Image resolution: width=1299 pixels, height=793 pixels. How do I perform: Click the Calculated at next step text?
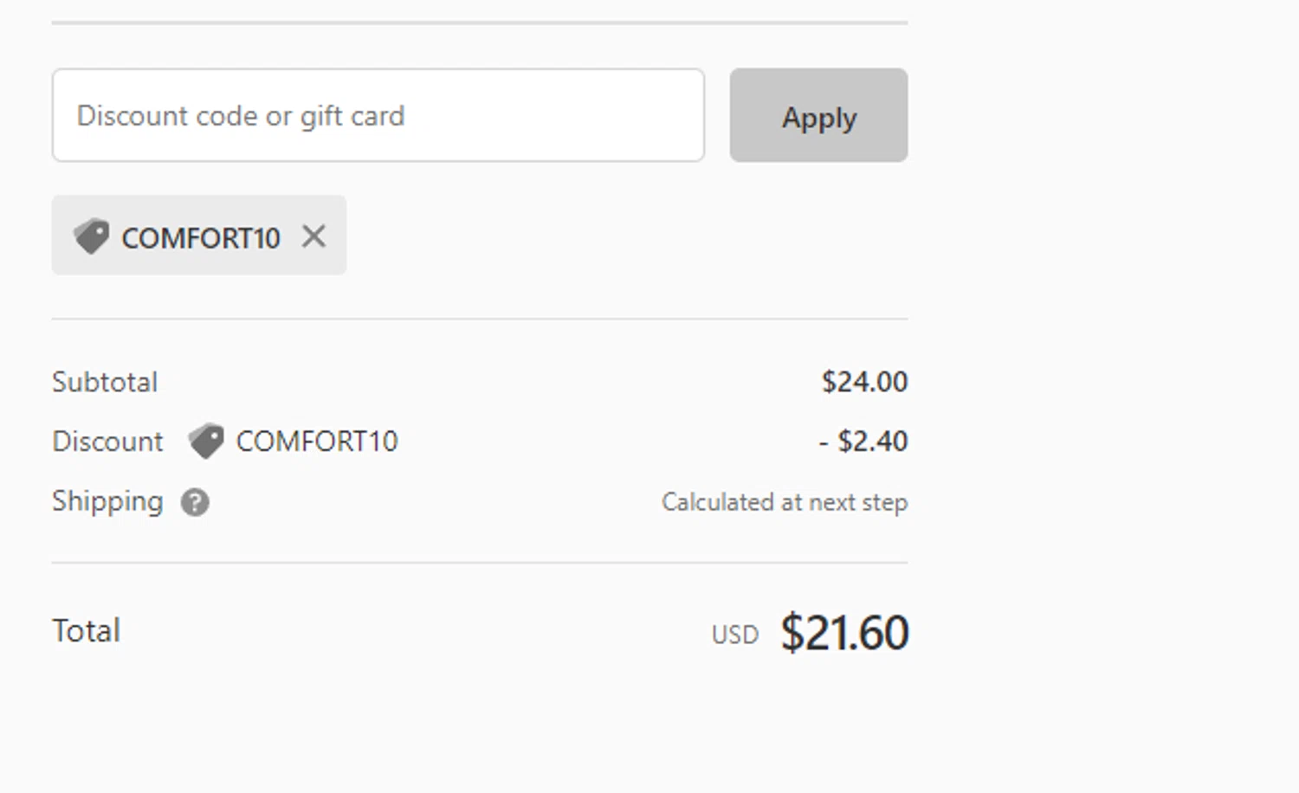pos(785,502)
